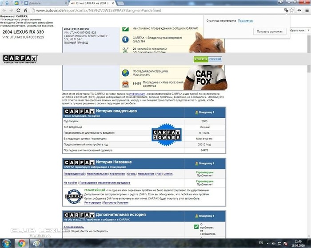Screen dimensions: 311x248
Task: Open the Наводнение link
Action: click(x=146, y=174)
